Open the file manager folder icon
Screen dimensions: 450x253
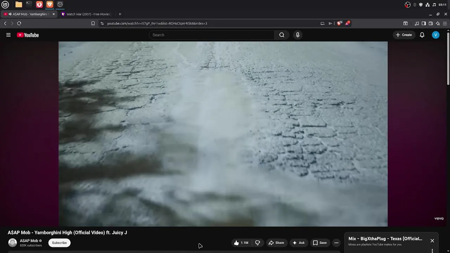pos(19,5)
